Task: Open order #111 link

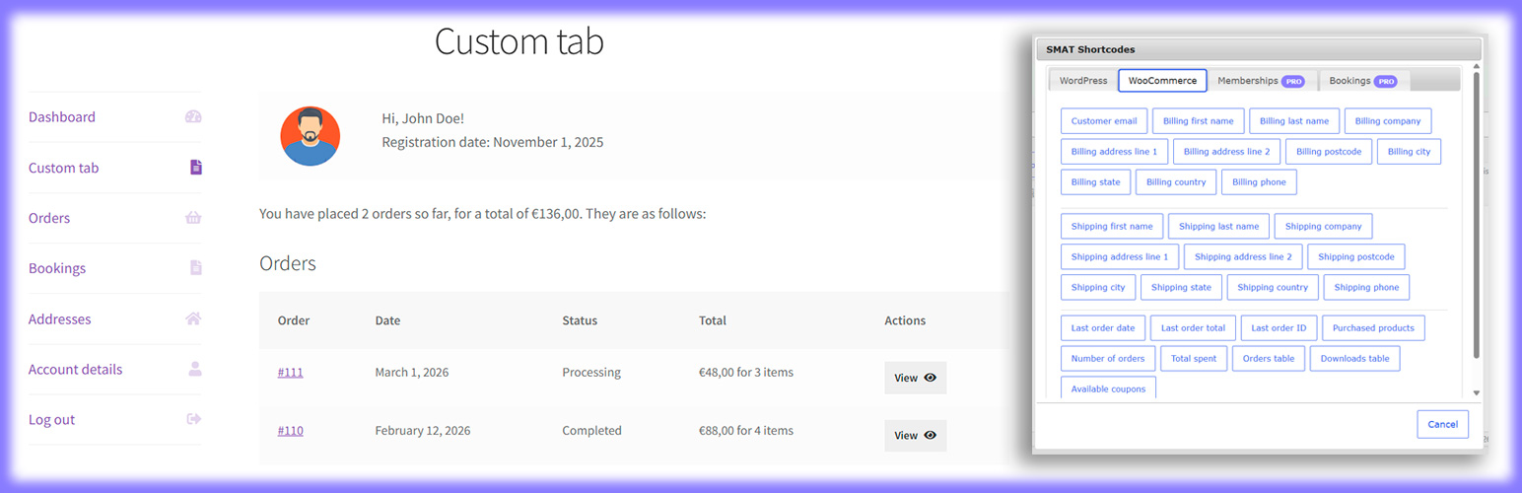Action: click(290, 373)
